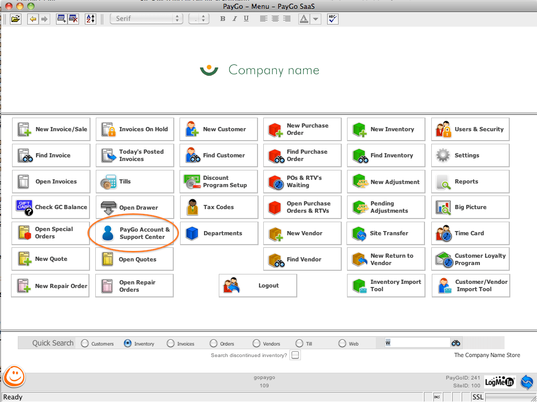Click the LogMeIn logo button
Image resolution: width=537 pixels, height=402 pixels.
[500, 382]
